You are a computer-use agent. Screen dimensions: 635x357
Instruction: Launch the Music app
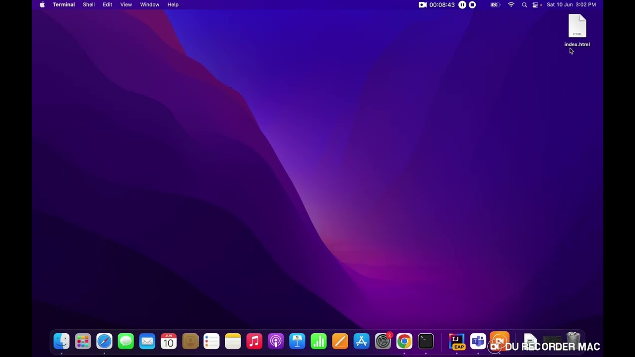tap(254, 341)
